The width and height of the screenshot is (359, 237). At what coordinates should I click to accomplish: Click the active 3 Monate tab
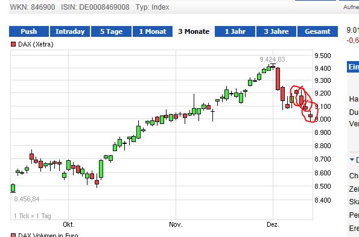194,31
